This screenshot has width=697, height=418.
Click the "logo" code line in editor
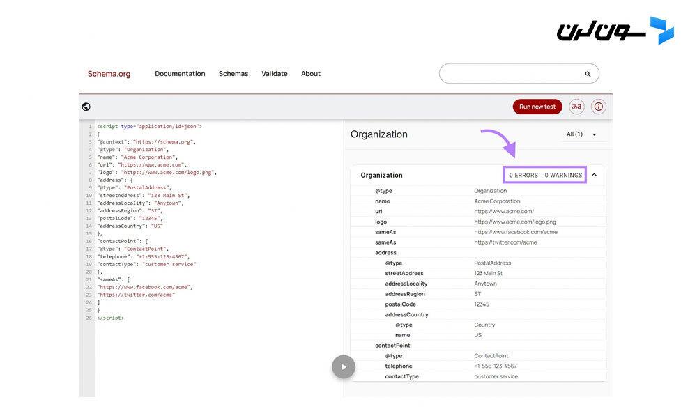click(x=157, y=172)
